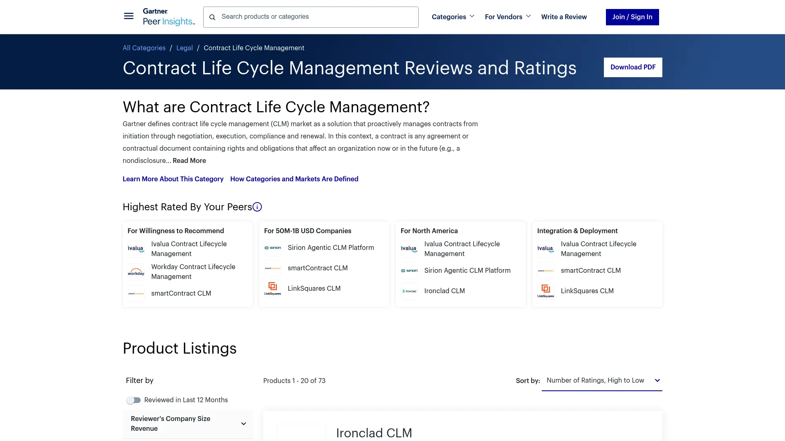Click the Ironclad CLM listing thumbnail
Viewport: 785px width, 441px height.
tap(301, 432)
